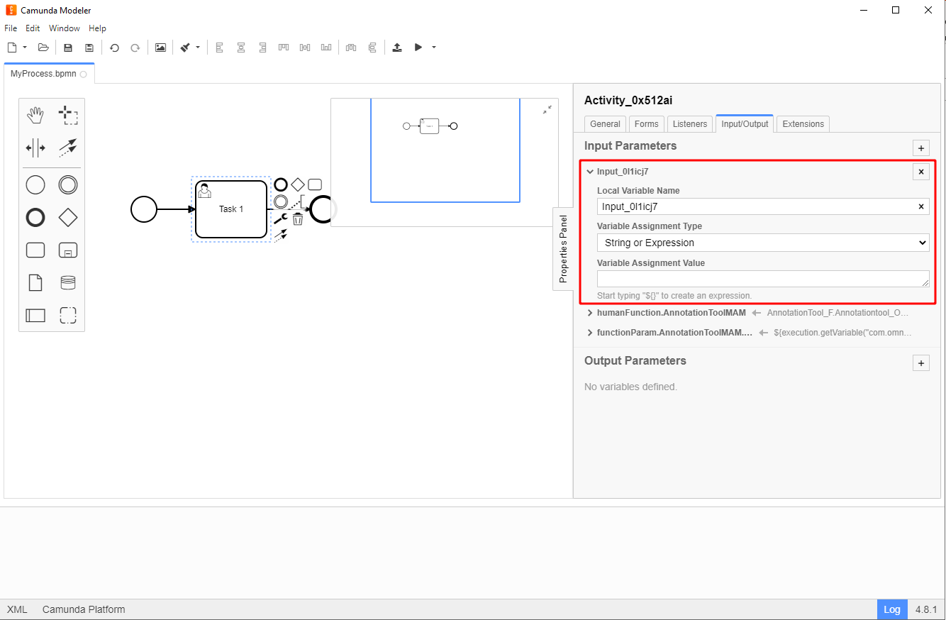Switch to the Listeners tab
Screen dimensions: 946x620
689,124
